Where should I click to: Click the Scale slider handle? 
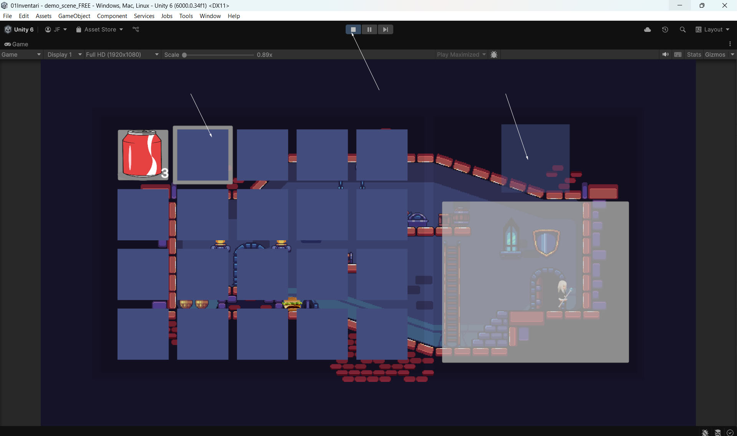[x=184, y=55]
